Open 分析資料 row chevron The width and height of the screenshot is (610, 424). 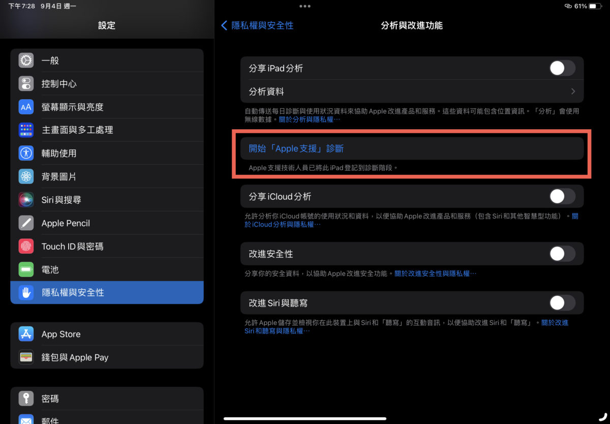[x=573, y=92]
